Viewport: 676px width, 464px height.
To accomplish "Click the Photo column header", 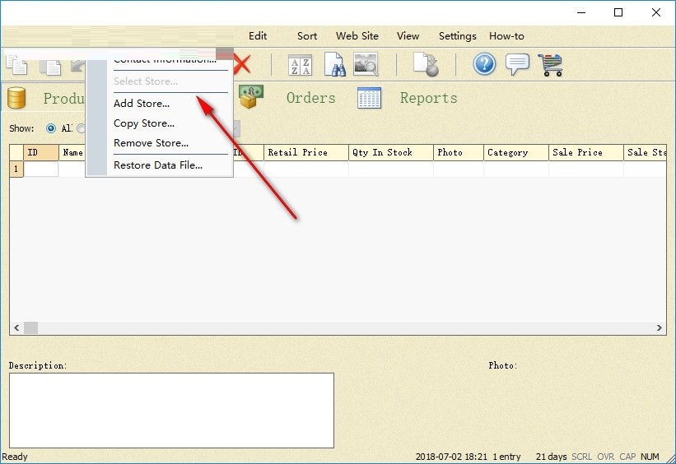I will click(x=459, y=152).
